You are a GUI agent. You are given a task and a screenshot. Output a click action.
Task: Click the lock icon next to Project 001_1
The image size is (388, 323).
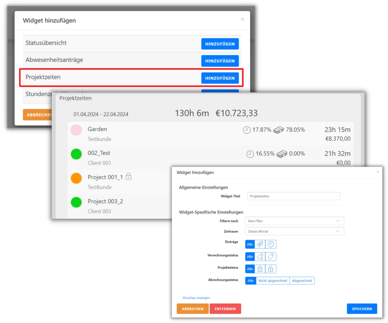(x=129, y=176)
